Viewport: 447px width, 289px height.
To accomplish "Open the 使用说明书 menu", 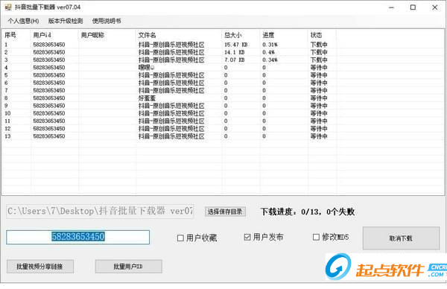I will click(x=107, y=21).
